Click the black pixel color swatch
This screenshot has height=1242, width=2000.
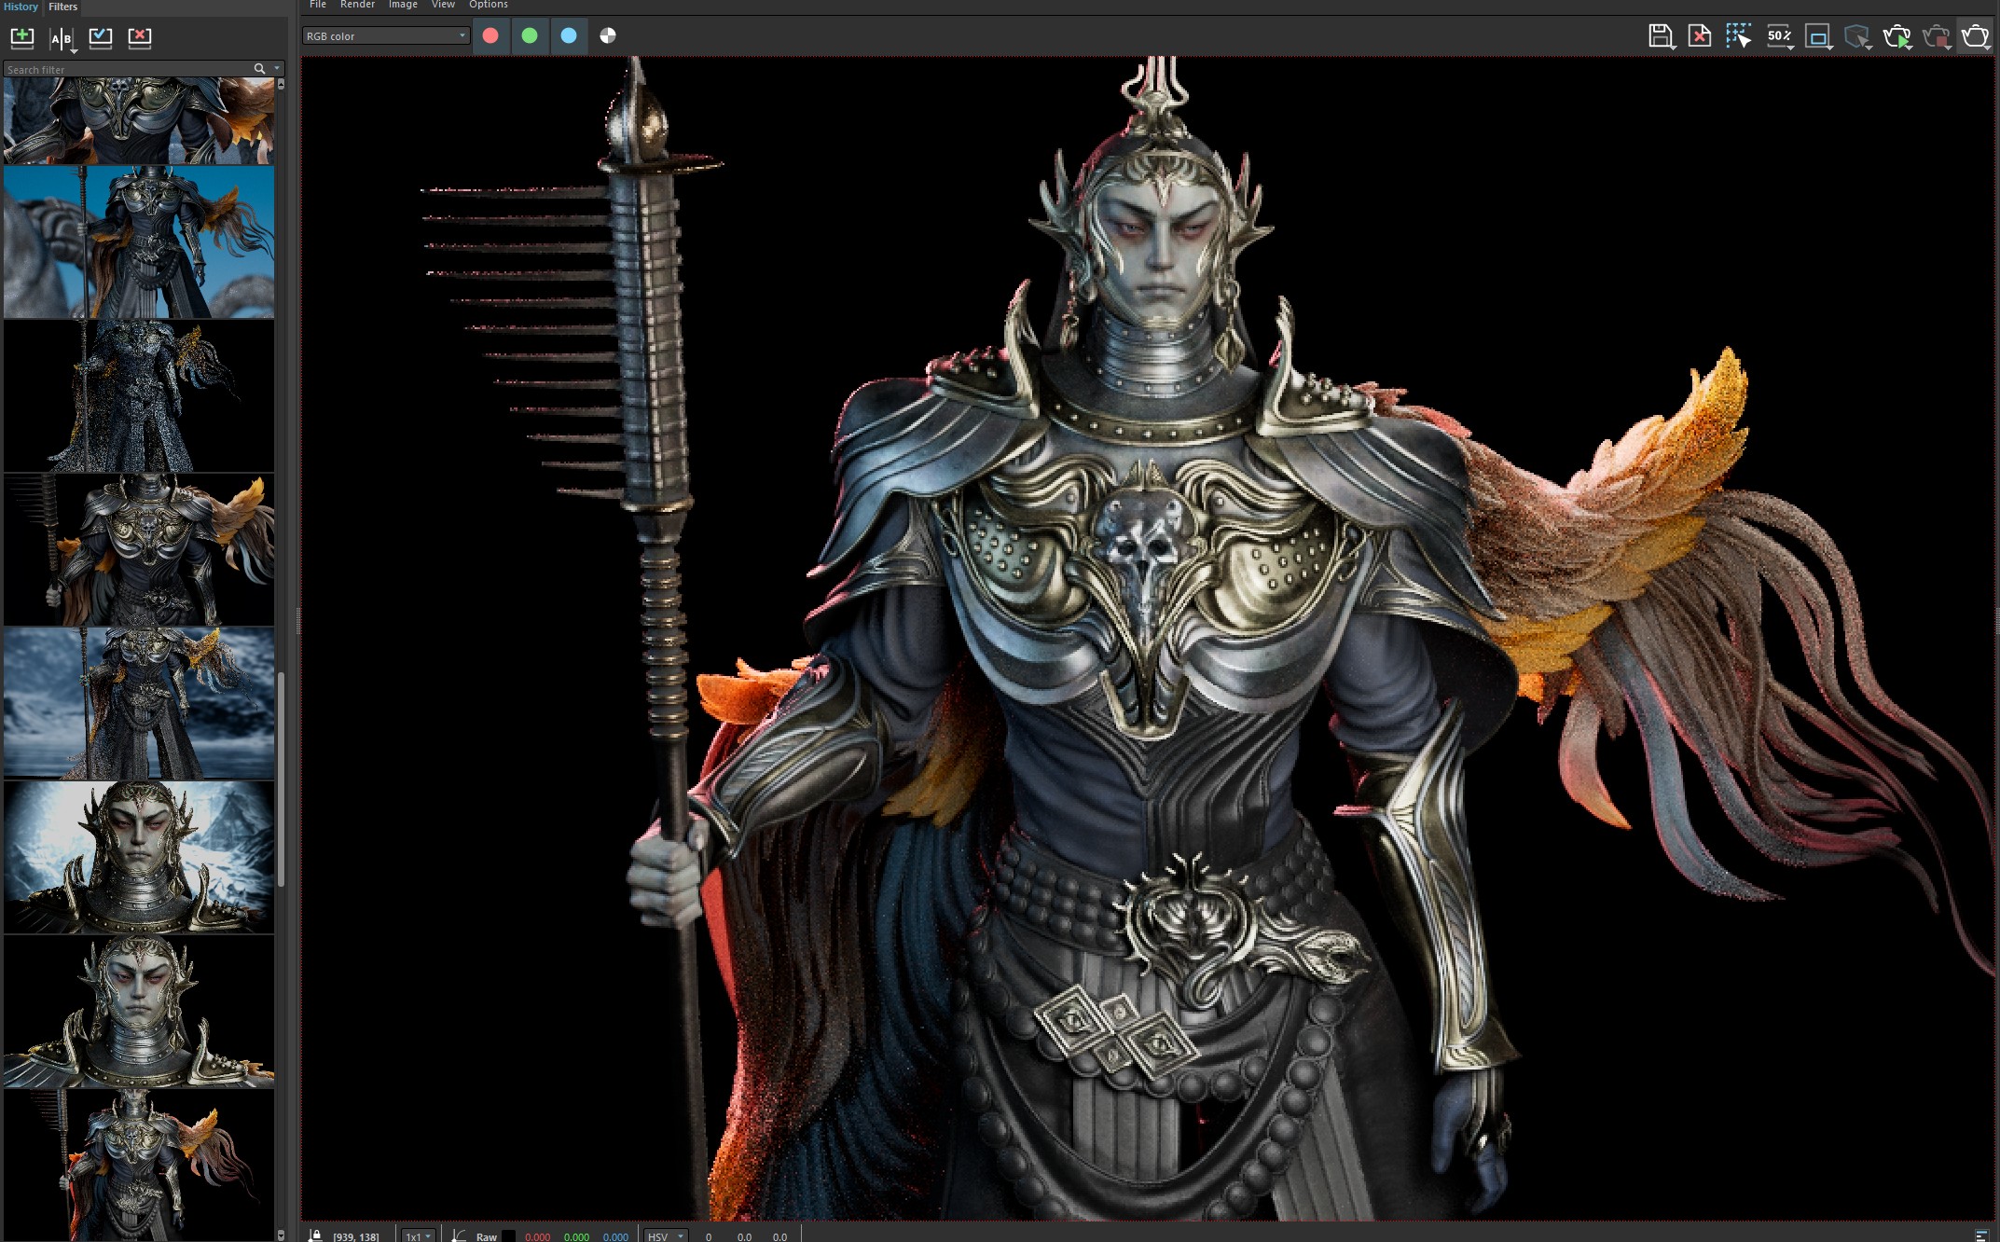click(509, 1235)
